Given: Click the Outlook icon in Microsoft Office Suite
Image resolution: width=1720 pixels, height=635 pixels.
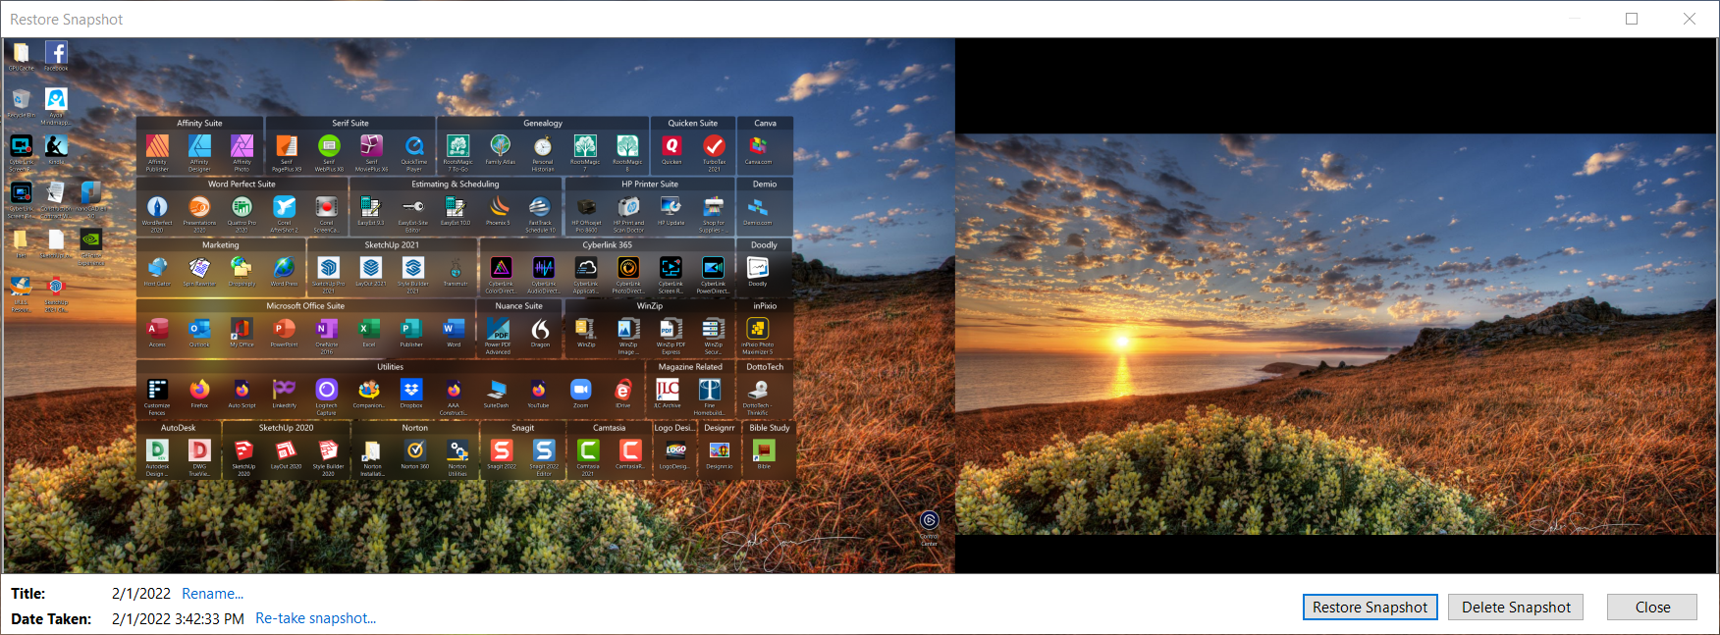Looking at the screenshot, I should coord(199,333).
